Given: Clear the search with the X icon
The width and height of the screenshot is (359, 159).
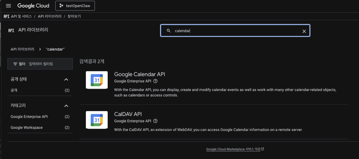Looking at the screenshot, I should pos(304,31).
